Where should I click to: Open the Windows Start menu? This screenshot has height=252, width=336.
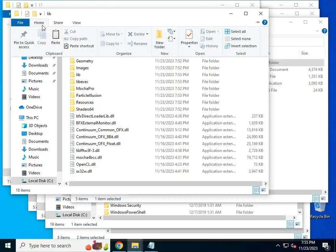(8, 245)
